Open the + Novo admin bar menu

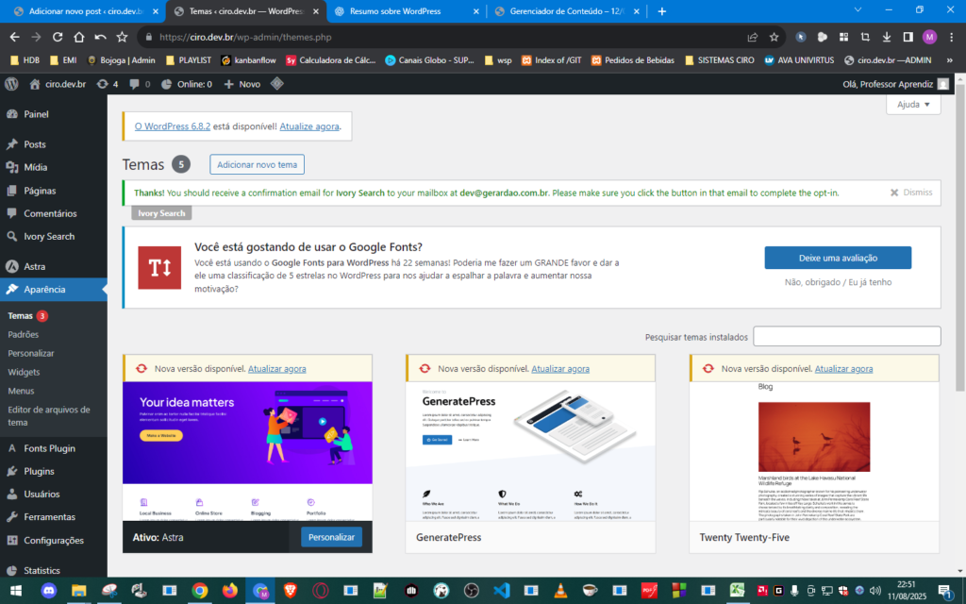[242, 84]
